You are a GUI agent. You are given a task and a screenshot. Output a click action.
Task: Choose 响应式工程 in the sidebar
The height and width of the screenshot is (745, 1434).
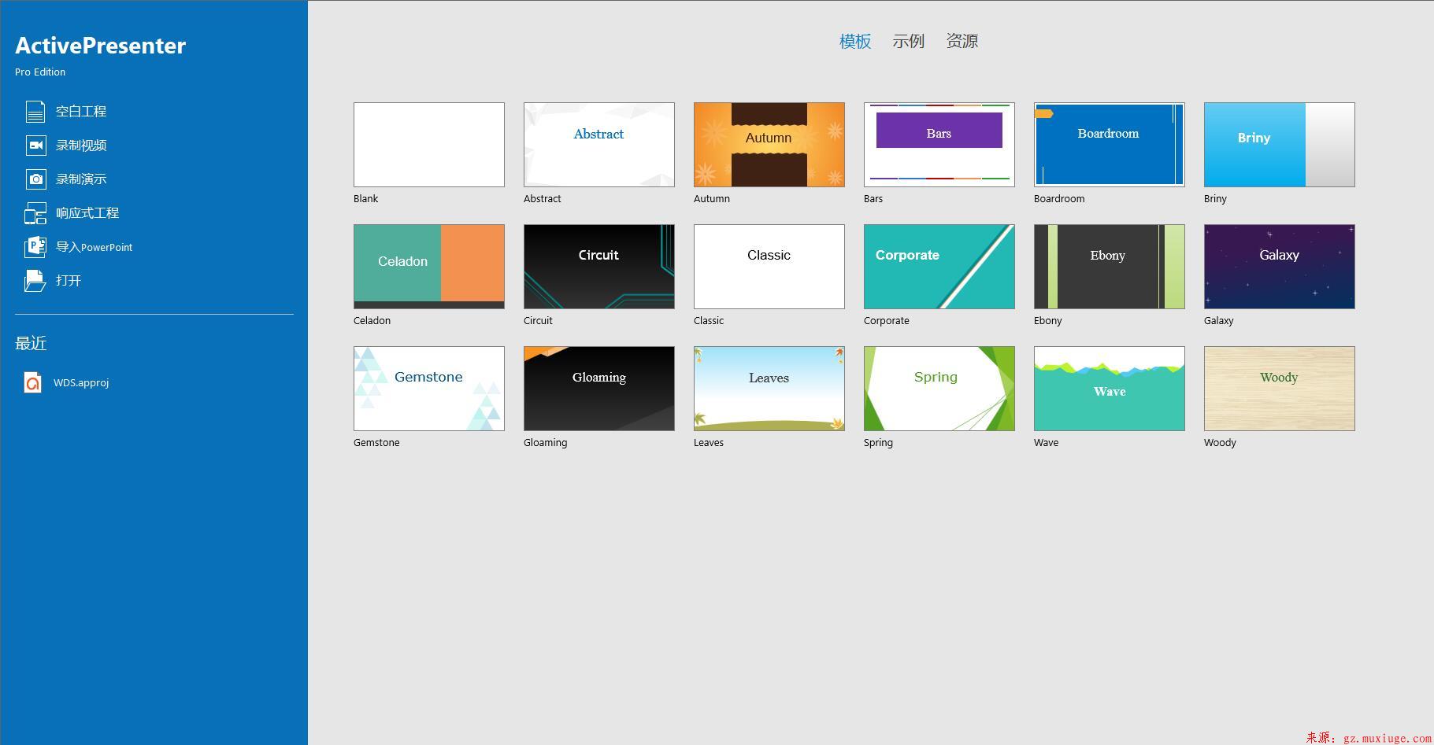(87, 213)
